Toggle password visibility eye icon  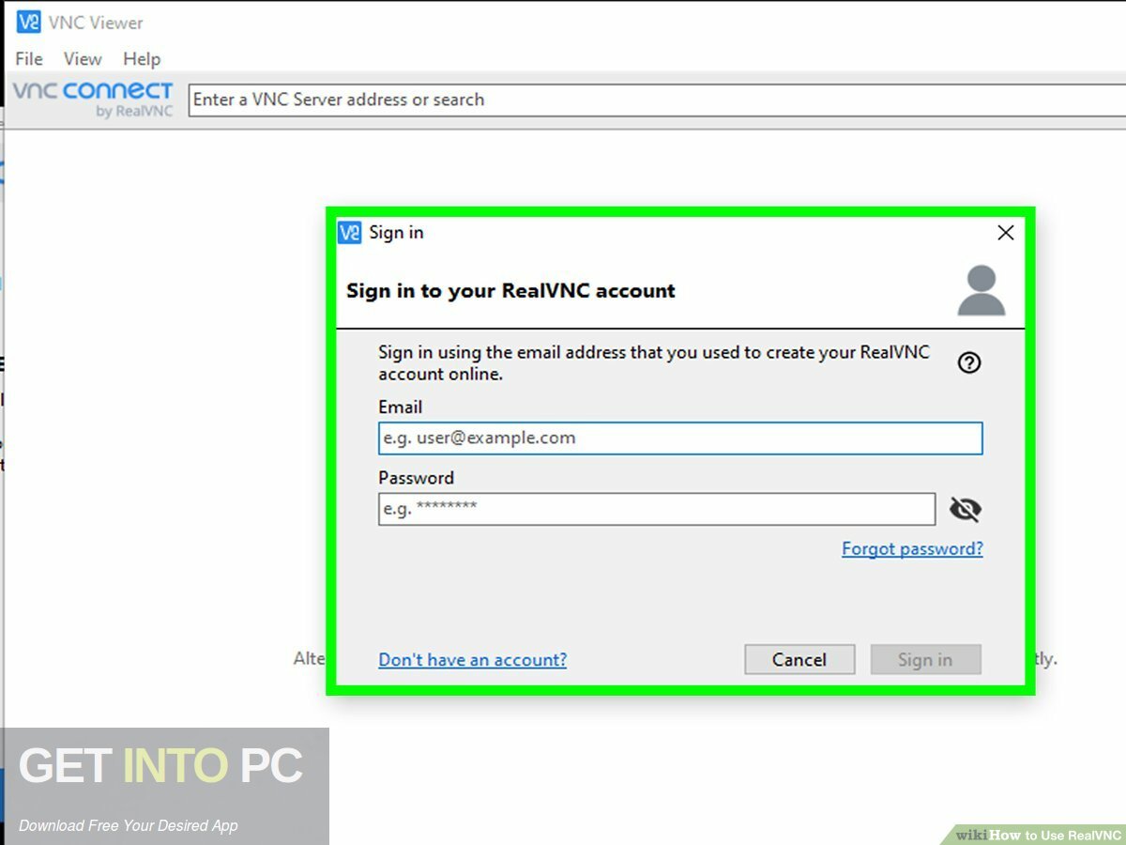(x=965, y=510)
